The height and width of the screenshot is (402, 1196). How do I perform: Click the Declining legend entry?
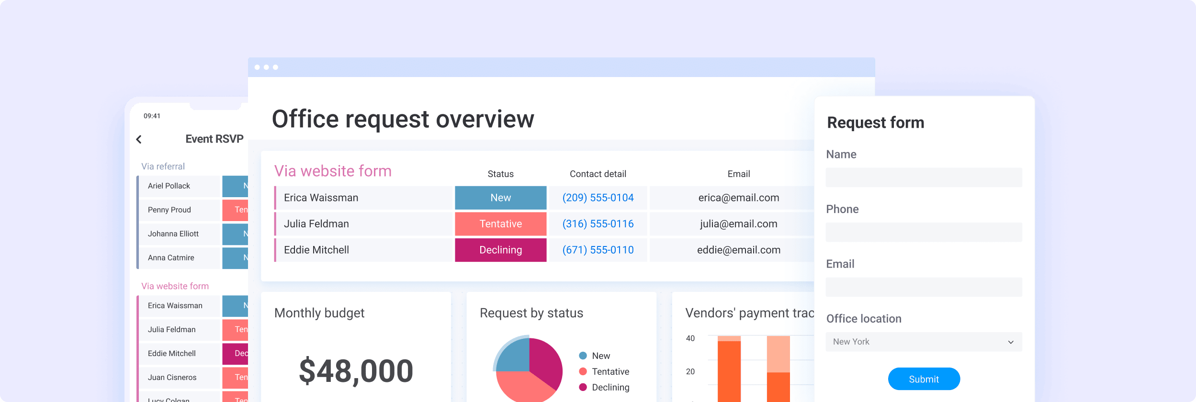click(604, 387)
